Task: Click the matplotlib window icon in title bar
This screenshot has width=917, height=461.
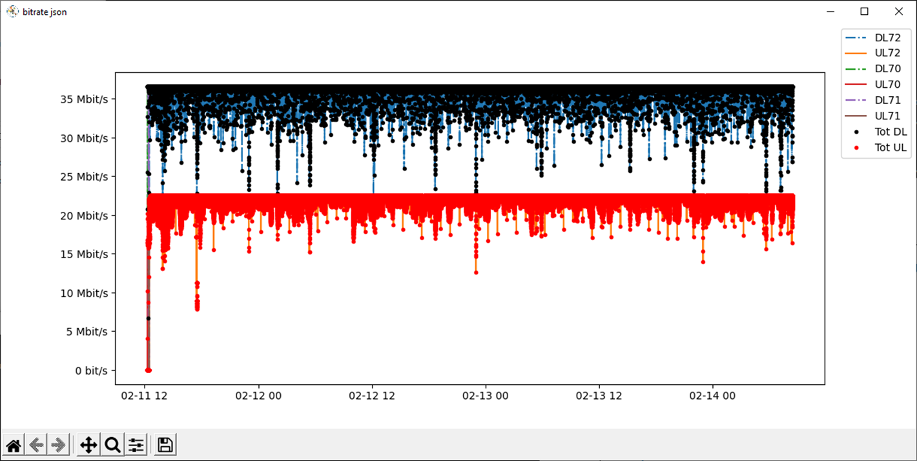Action: tap(12, 12)
